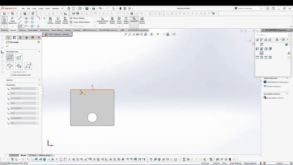Collapse the Online Resources section
Screen dimensions: 293x165
click(x=287, y=78)
